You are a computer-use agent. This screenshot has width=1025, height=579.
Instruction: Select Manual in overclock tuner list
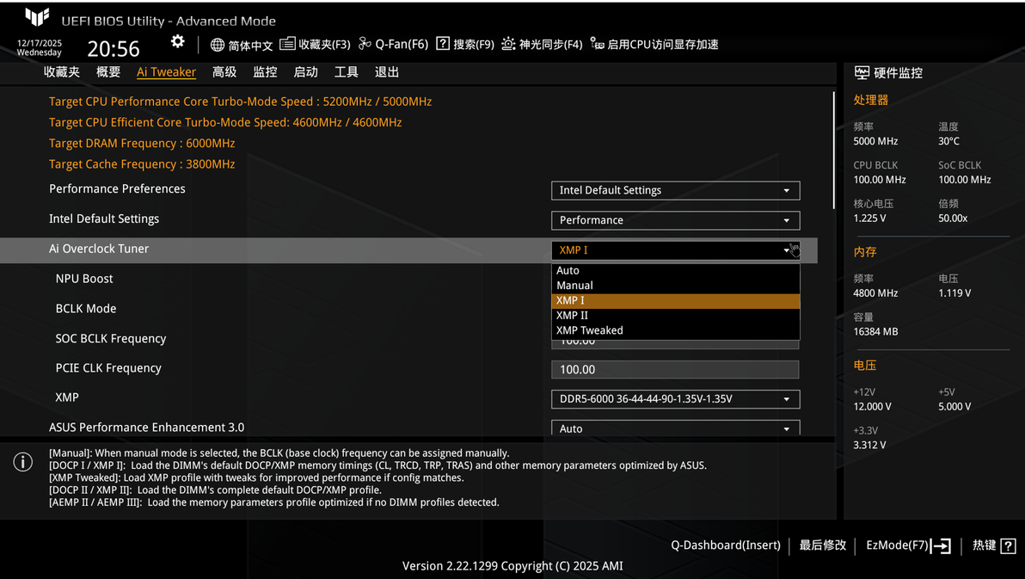point(675,286)
